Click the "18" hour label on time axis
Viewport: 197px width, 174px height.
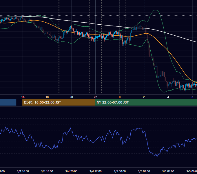[47, 97]
